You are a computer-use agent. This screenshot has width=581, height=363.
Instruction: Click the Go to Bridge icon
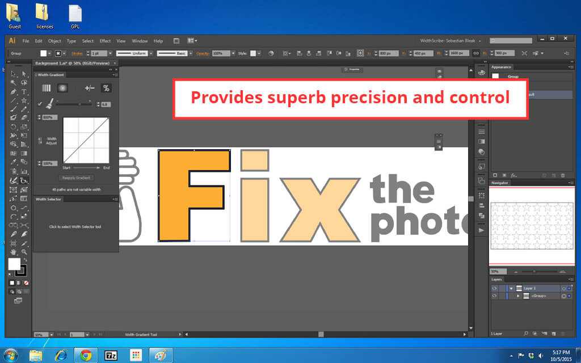pyautogui.click(x=176, y=41)
